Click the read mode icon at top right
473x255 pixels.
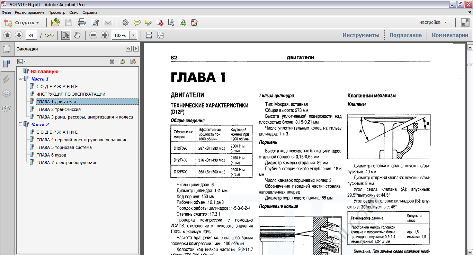click(465, 23)
